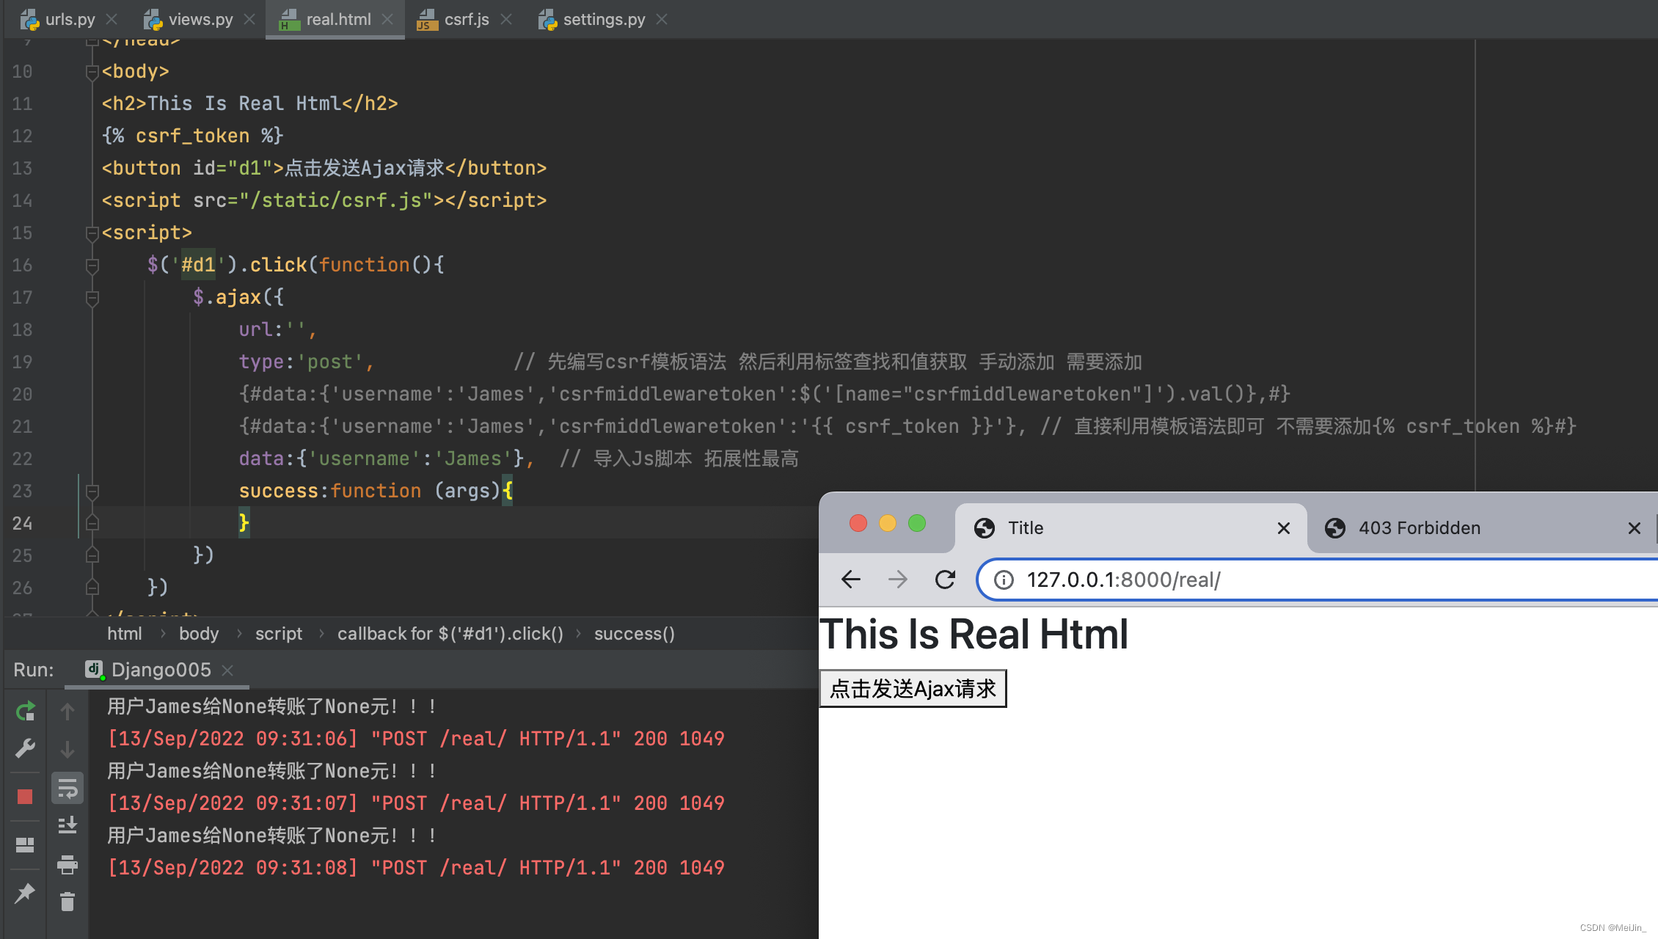View site information icon in address bar

coord(1004,580)
